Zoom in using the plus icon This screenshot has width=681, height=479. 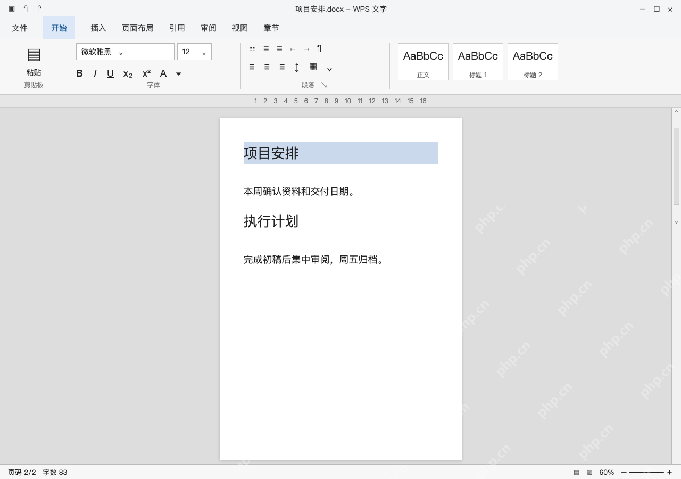(669, 472)
